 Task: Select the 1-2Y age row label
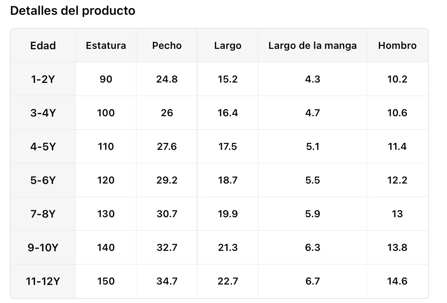pyautogui.click(x=43, y=79)
